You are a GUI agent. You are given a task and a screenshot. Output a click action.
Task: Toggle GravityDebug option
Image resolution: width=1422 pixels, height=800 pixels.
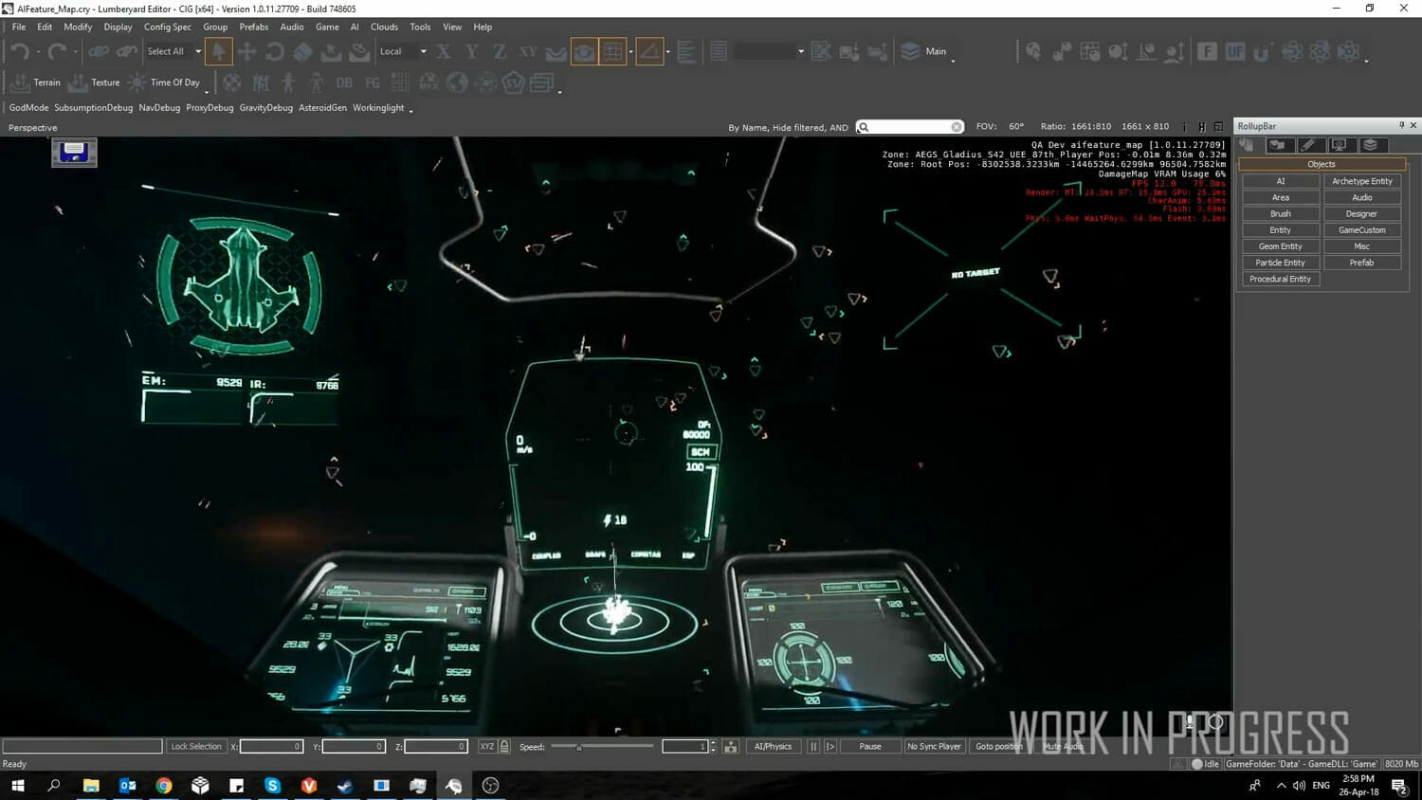click(x=265, y=108)
